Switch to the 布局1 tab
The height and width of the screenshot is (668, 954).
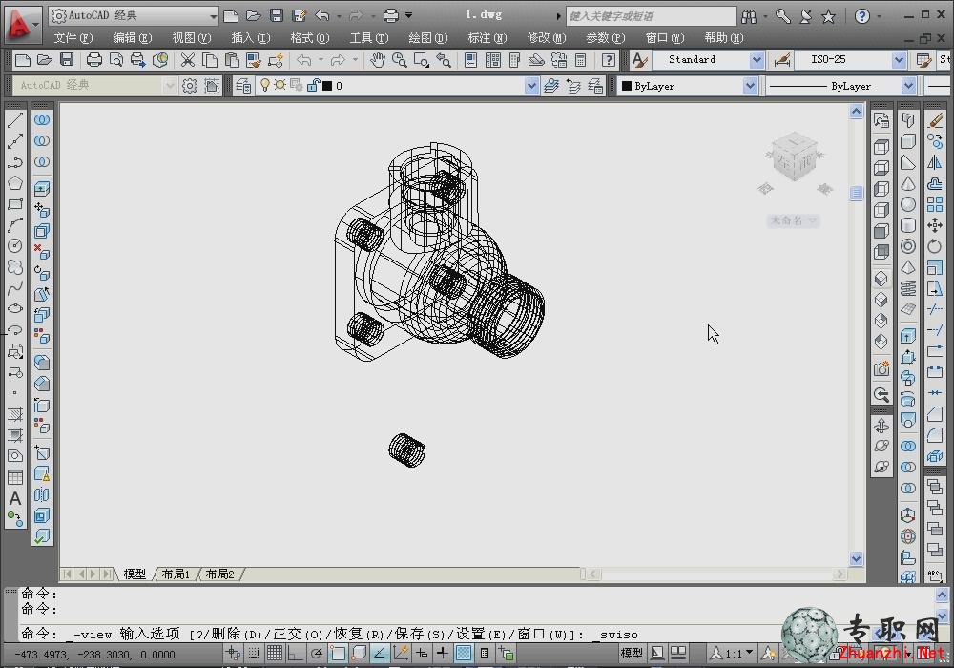176,574
